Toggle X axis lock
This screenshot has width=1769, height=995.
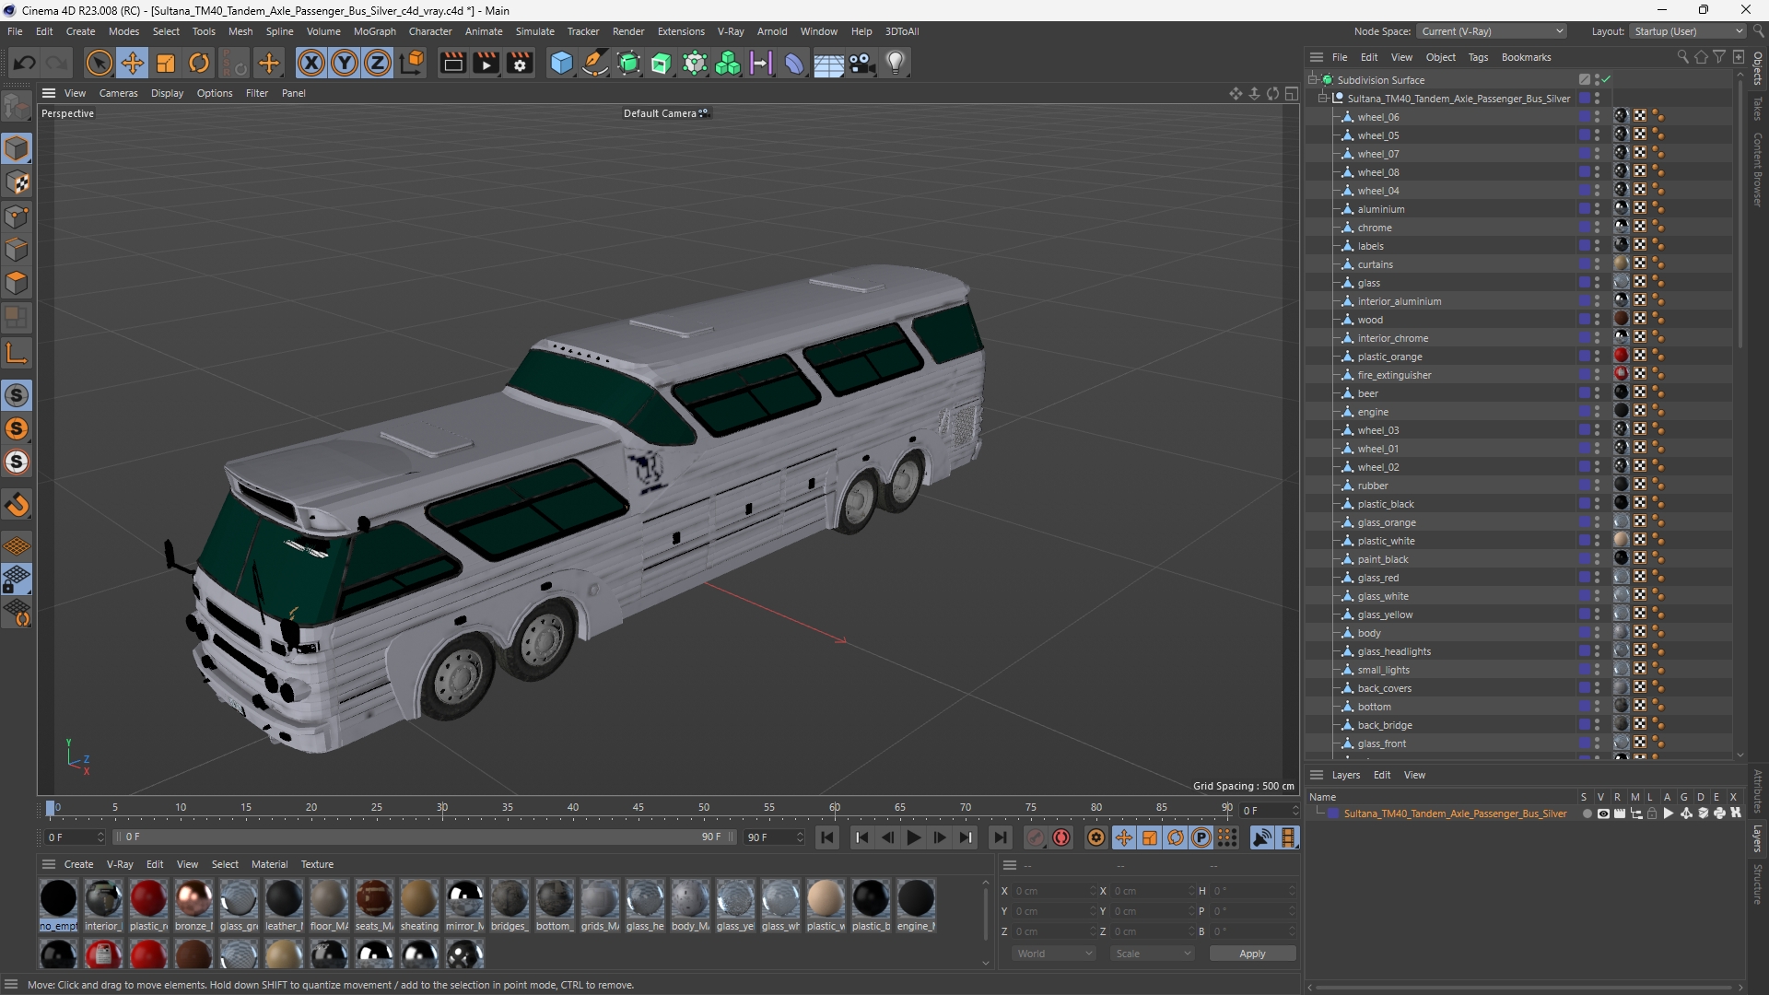pyautogui.click(x=311, y=63)
